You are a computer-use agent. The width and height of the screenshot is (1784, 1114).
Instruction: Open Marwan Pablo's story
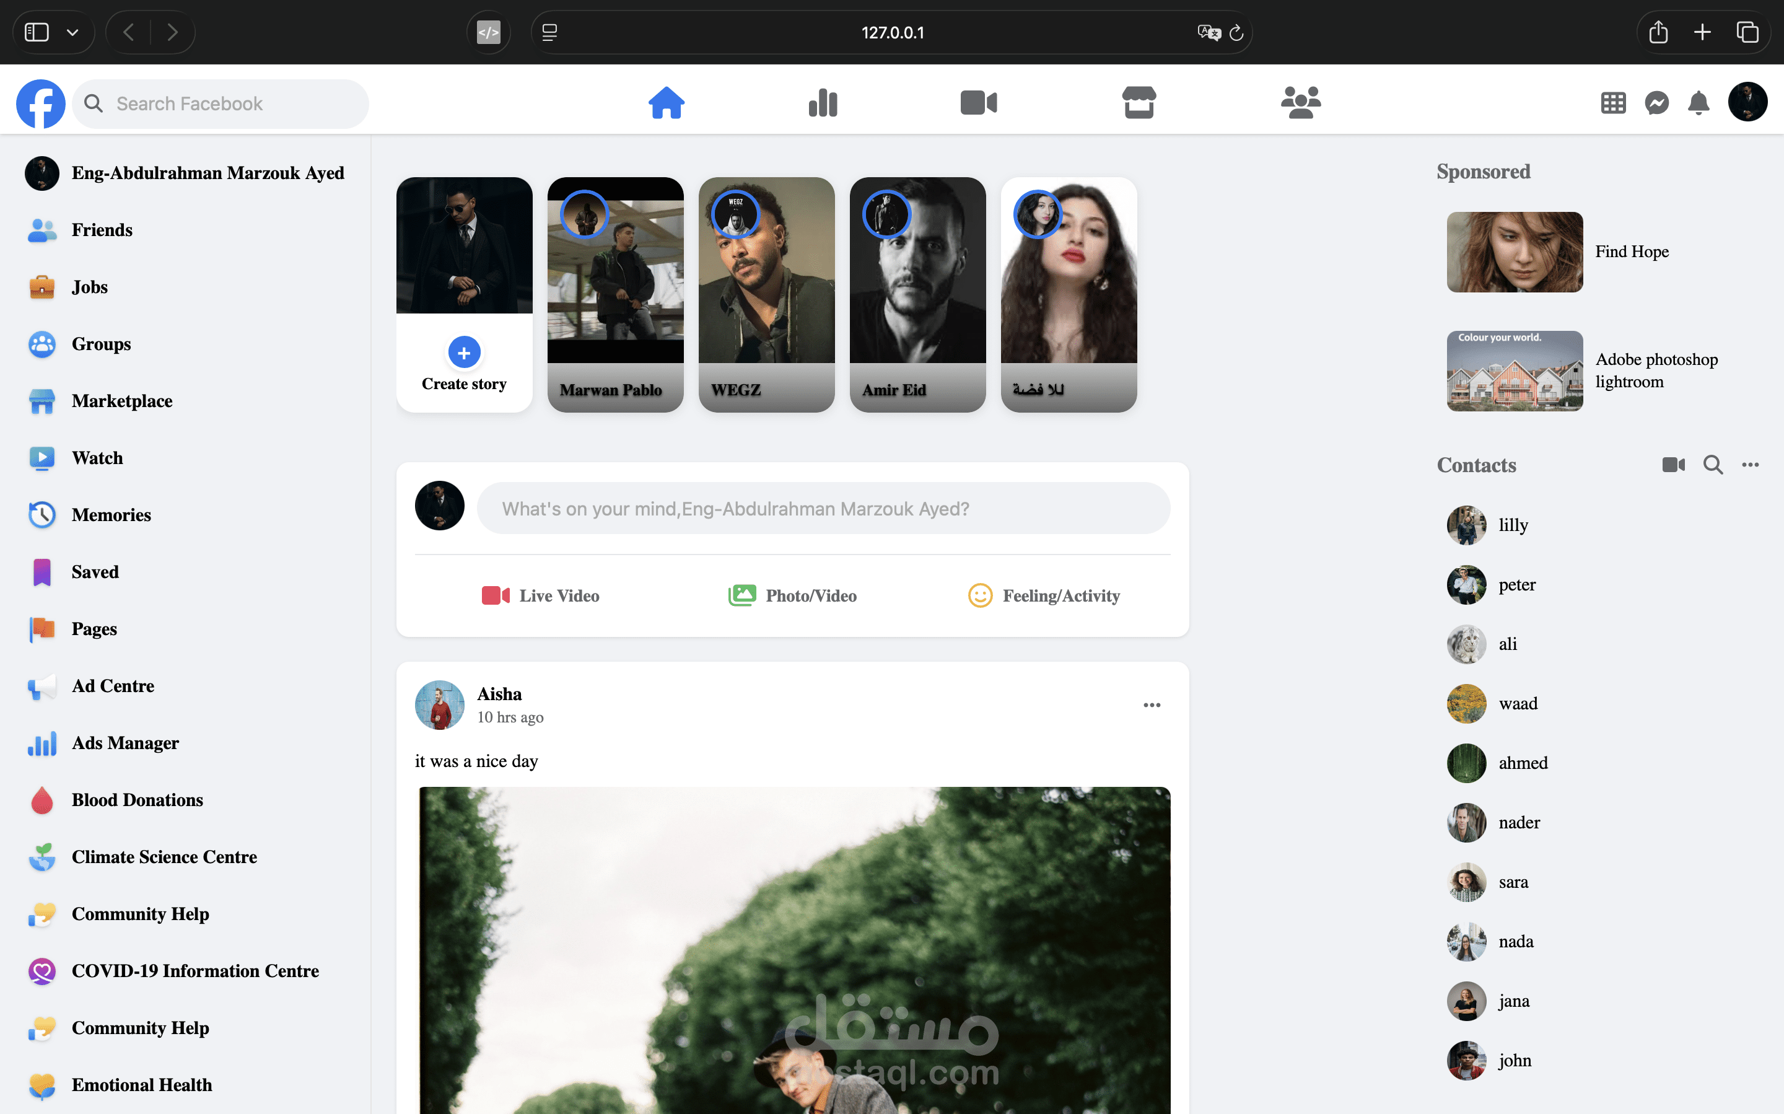615,295
